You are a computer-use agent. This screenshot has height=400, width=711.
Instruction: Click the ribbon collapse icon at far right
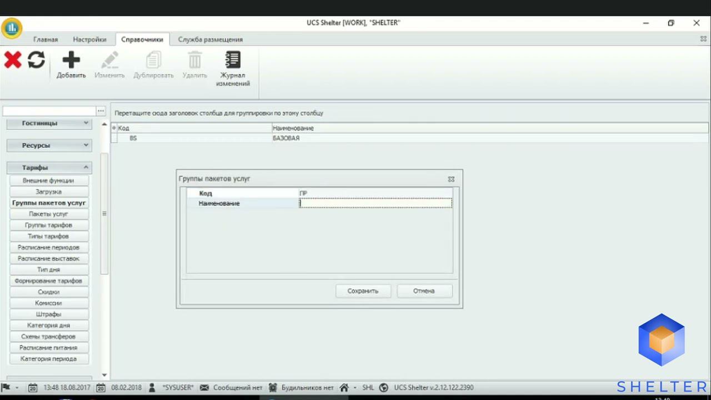[703, 39]
